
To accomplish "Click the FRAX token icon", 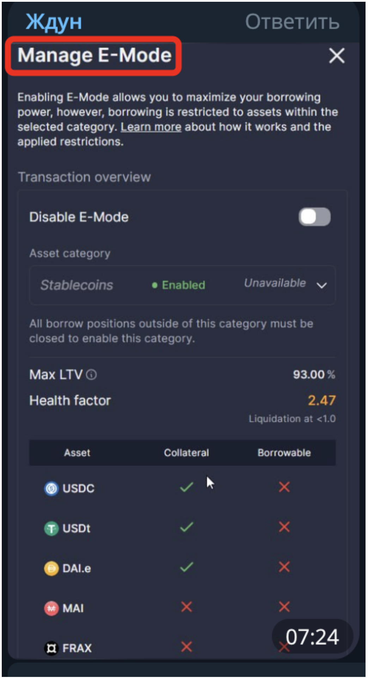I will click(51, 648).
